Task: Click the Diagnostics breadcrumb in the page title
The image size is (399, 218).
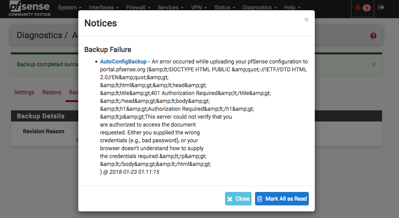Action: coord(39,35)
